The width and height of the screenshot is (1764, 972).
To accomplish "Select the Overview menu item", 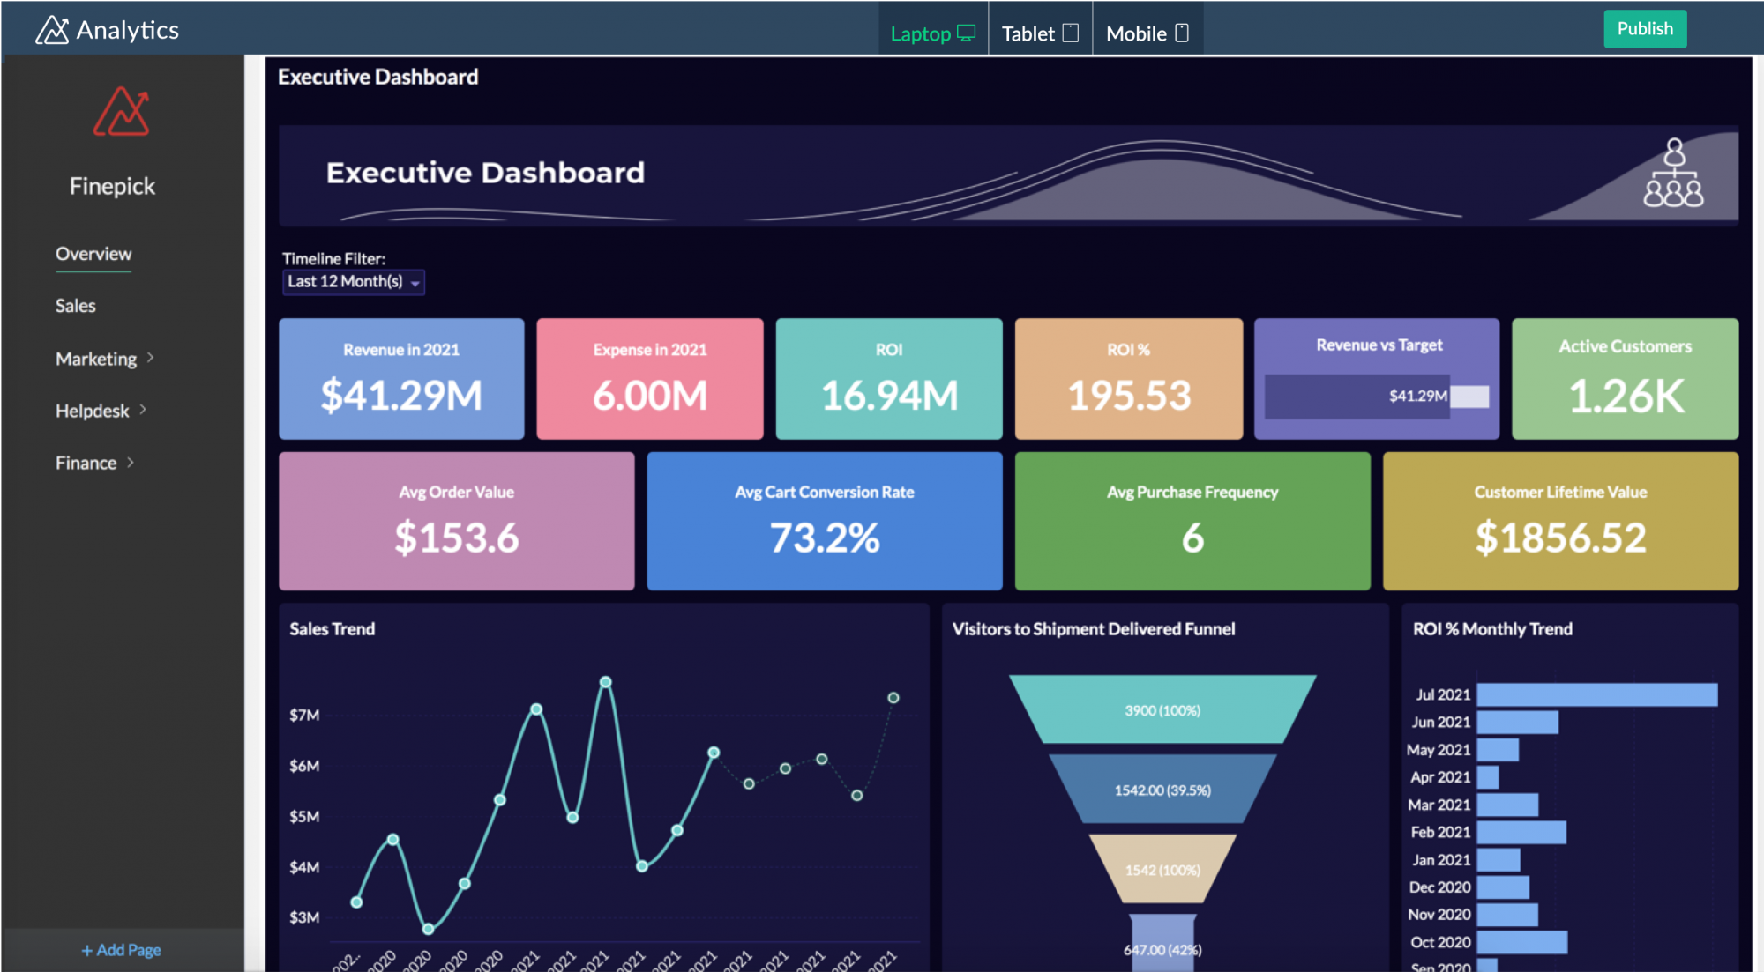I will (93, 253).
